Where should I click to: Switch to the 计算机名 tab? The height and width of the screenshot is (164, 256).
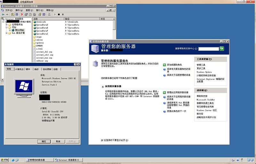click(x=20, y=69)
